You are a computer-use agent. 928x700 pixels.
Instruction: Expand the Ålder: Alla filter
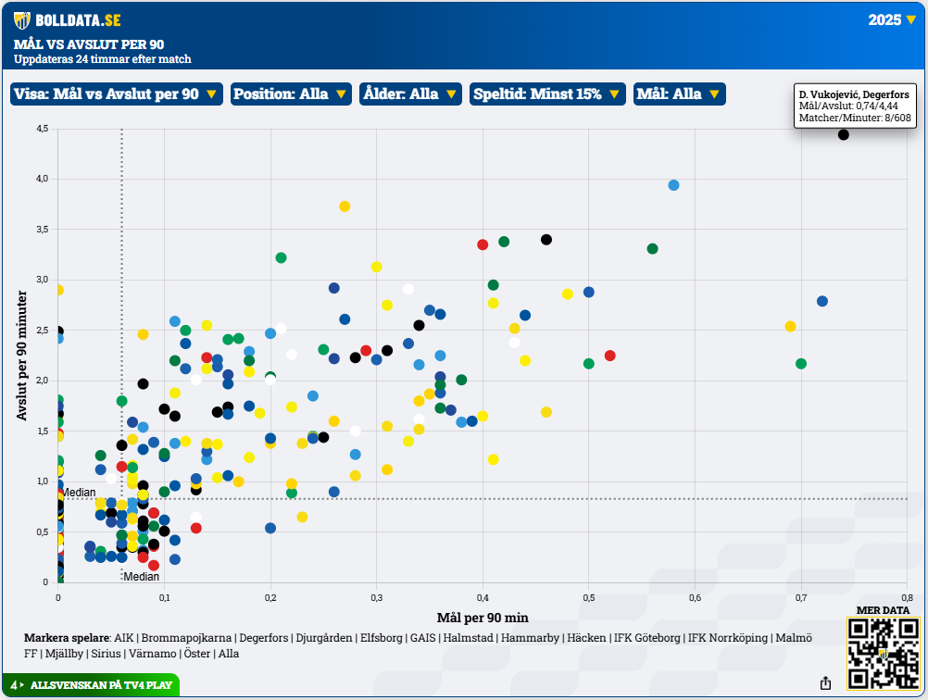pyautogui.click(x=410, y=94)
